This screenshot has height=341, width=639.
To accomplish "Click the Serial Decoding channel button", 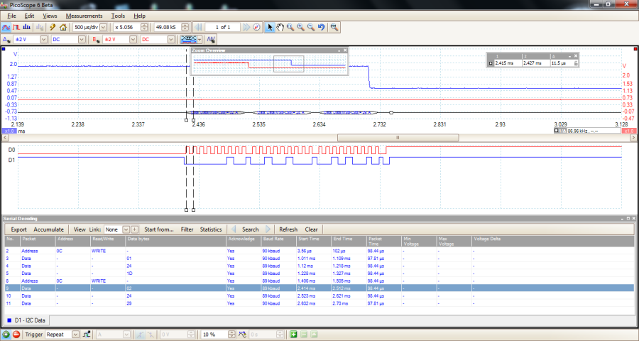I will point(188,39).
